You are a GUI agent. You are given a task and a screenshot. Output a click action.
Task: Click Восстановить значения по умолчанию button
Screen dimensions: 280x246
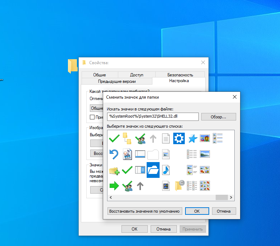coord(144,211)
